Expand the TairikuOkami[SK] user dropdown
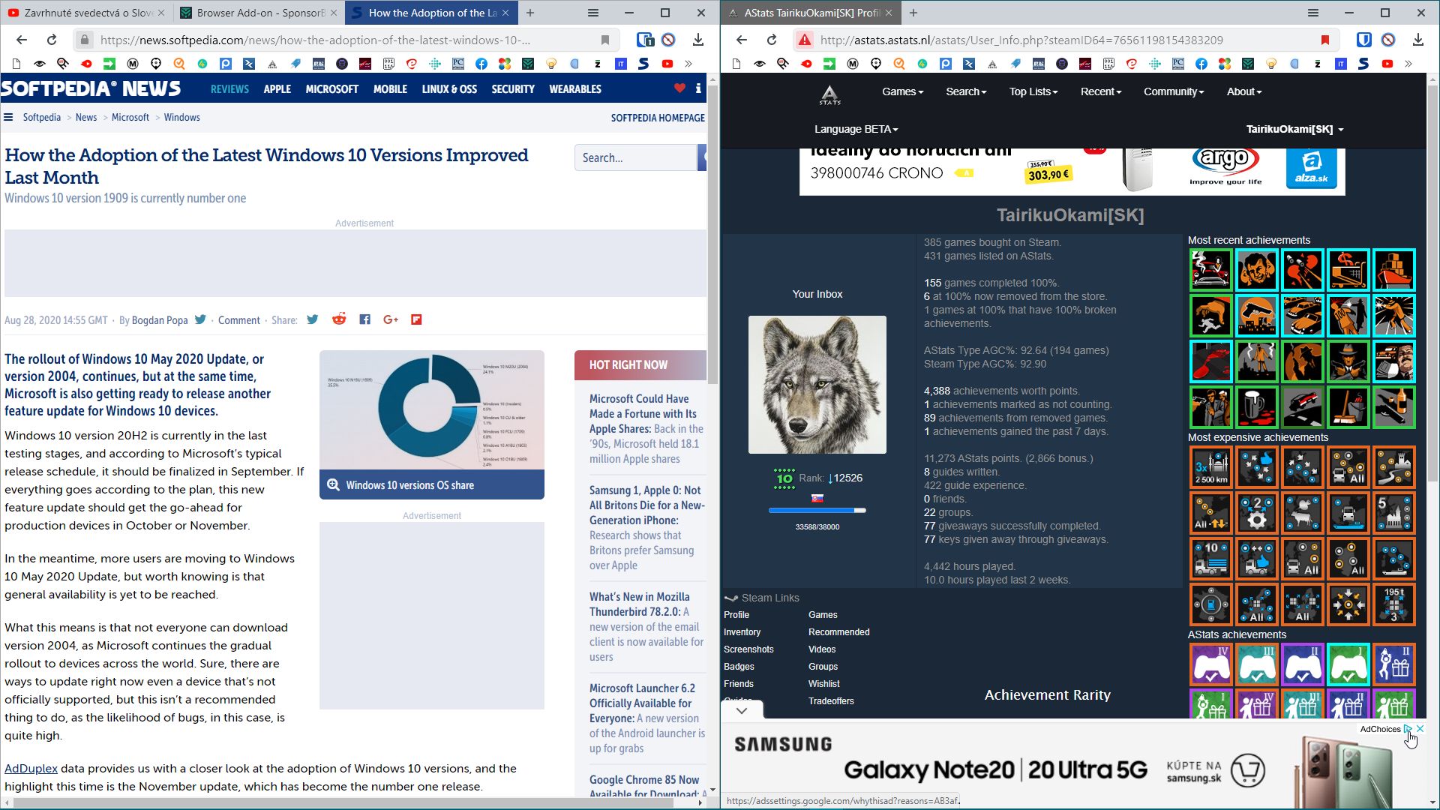This screenshot has height=810, width=1440. click(1294, 129)
